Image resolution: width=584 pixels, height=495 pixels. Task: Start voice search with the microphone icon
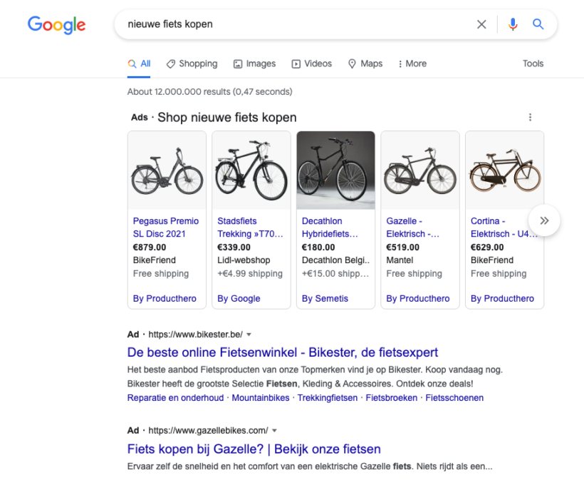click(x=513, y=24)
